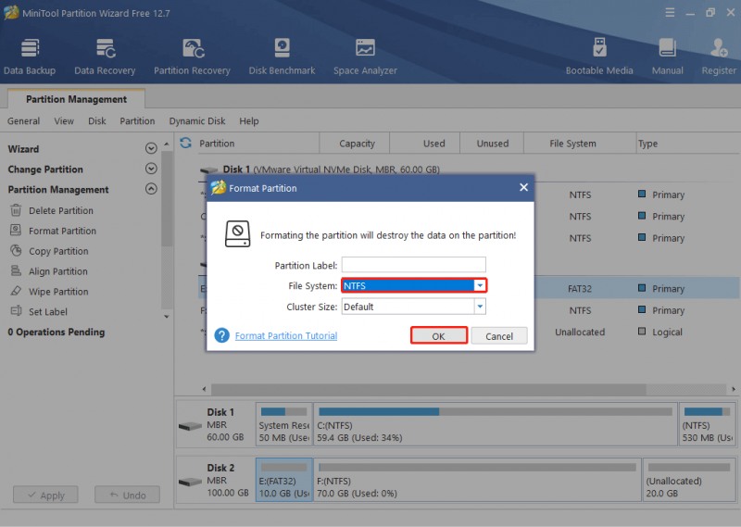Open the Manual

(667, 56)
